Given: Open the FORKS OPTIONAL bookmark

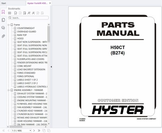Looking at the screenshot, I should coord(26,76).
